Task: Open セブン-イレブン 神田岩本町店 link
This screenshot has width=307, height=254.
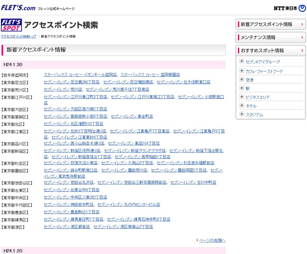Action: [69, 205]
